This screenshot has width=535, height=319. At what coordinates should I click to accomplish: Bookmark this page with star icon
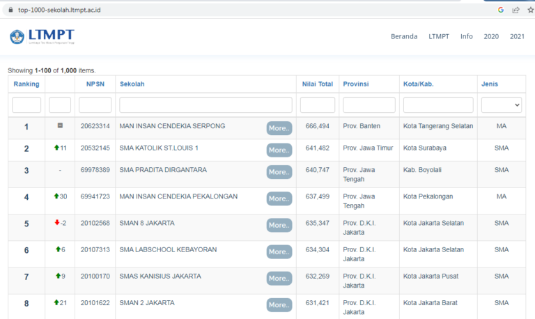click(x=529, y=10)
